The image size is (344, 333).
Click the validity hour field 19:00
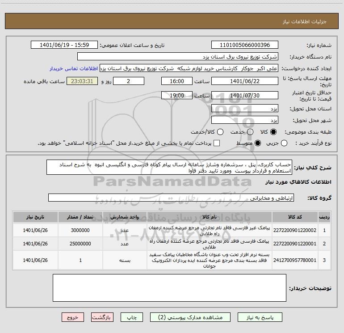click(177, 95)
